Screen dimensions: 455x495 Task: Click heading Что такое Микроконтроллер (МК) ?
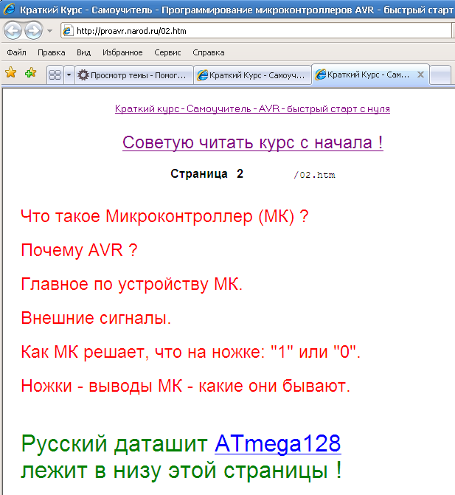coord(164,217)
